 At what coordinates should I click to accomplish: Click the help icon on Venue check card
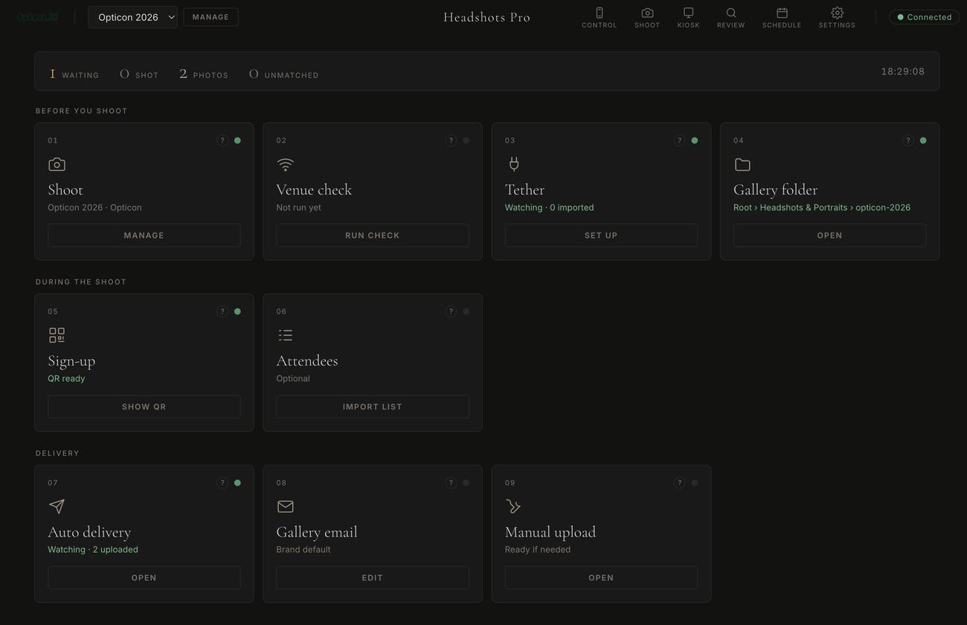click(x=451, y=140)
